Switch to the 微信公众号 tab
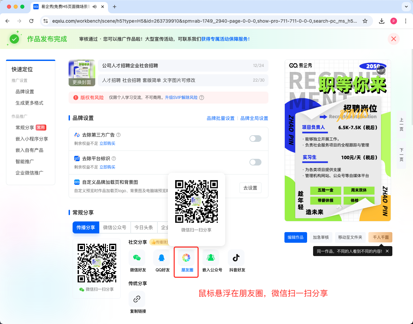Viewport: 413px width, 324px height. (x=115, y=227)
